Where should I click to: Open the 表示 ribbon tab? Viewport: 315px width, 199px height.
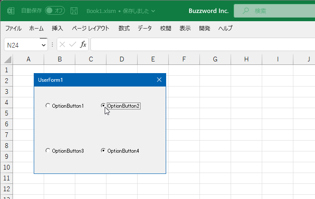185,28
